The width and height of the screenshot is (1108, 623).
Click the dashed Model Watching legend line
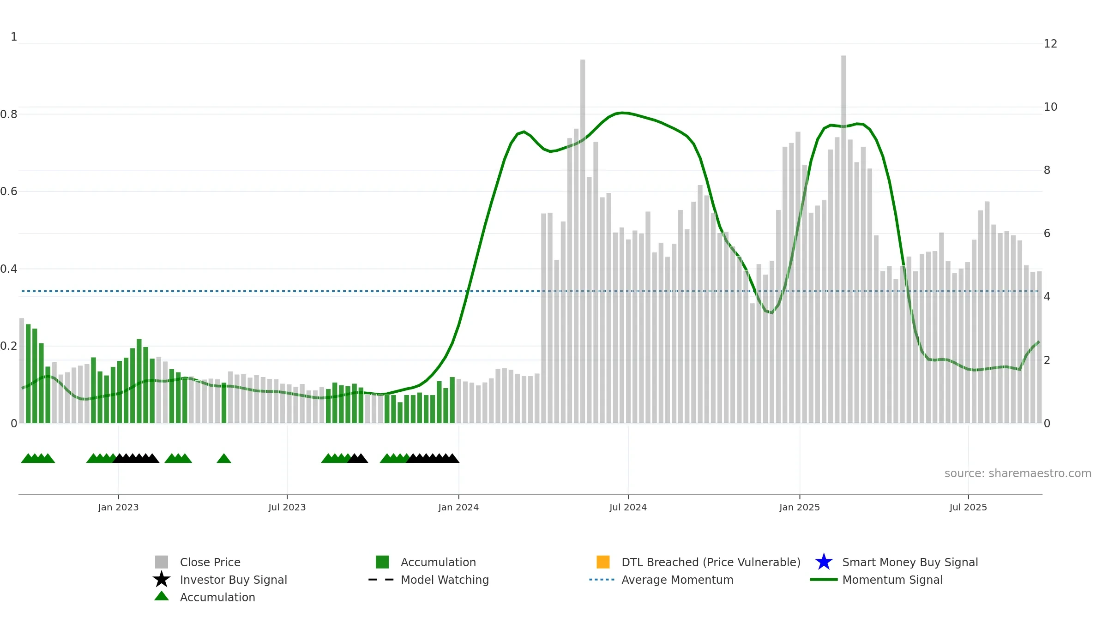pos(381,580)
